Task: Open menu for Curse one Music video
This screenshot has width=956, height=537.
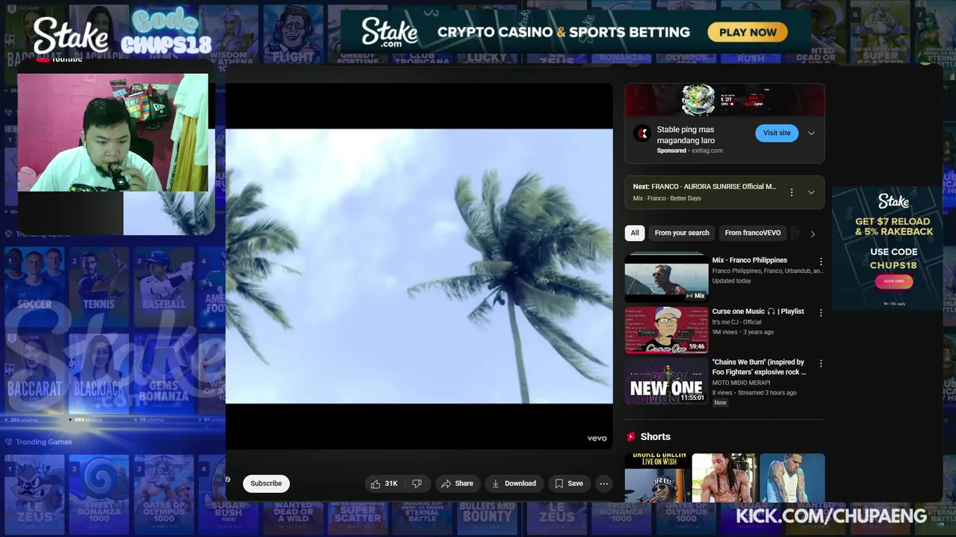Action: coord(821,313)
